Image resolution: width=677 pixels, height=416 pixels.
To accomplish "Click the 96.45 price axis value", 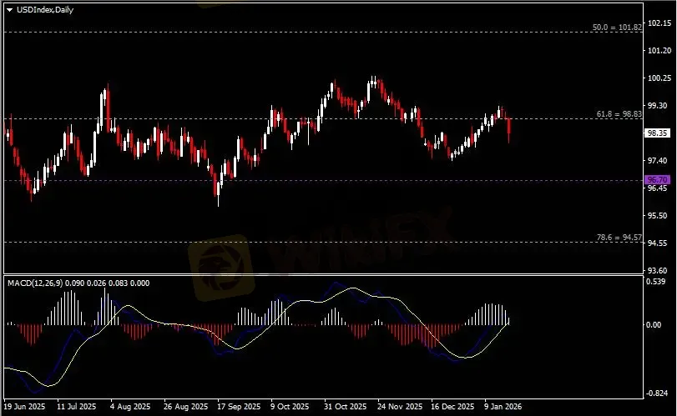I will click(658, 188).
